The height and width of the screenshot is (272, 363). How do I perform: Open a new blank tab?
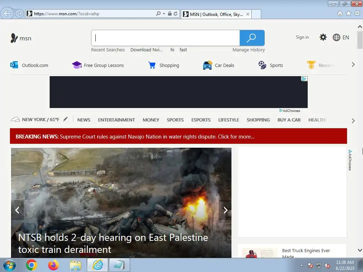click(256, 14)
